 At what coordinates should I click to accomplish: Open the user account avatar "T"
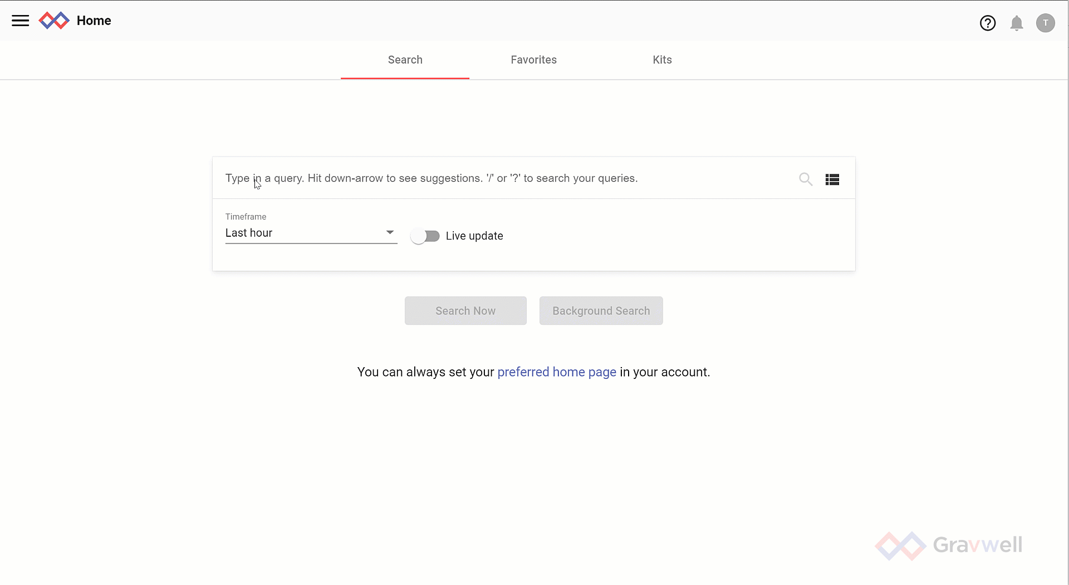point(1045,23)
